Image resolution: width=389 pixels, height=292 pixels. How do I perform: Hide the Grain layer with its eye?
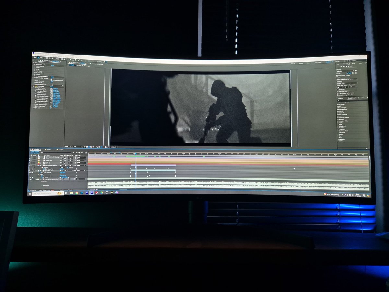point(30,159)
